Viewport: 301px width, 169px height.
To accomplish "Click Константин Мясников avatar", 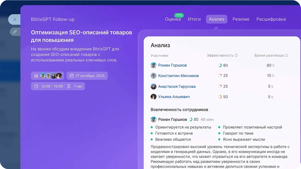I will (x=153, y=76).
